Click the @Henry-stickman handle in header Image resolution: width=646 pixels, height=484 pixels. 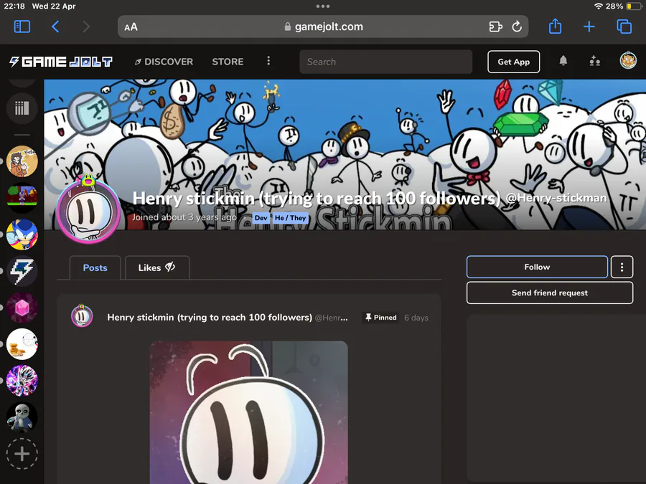click(x=556, y=199)
